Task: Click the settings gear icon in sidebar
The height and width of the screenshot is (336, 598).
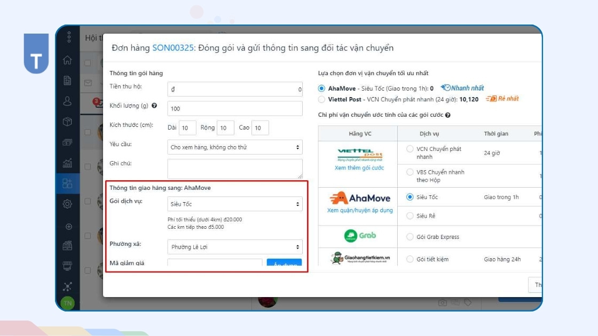Action: point(68,204)
